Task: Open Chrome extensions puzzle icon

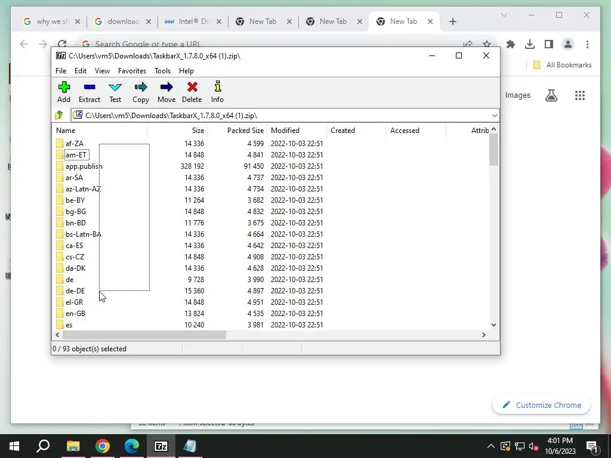Action: point(511,44)
